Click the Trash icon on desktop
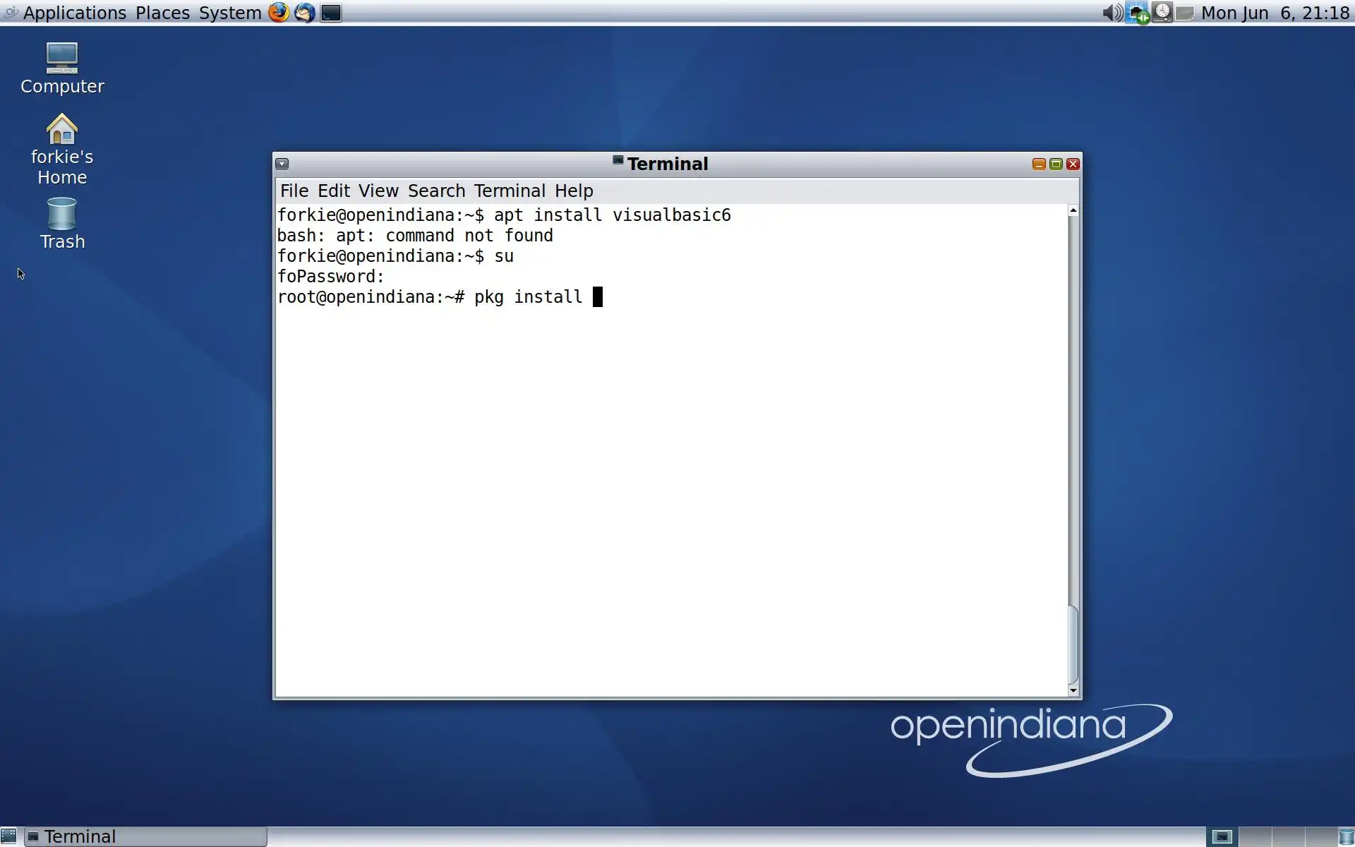The width and height of the screenshot is (1355, 847). coord(62,215)
